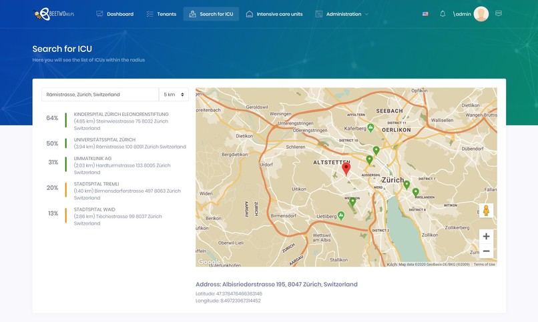Click the 20% occupancy value
Viewport: 538px width, 322px height.
pos(53,188)
